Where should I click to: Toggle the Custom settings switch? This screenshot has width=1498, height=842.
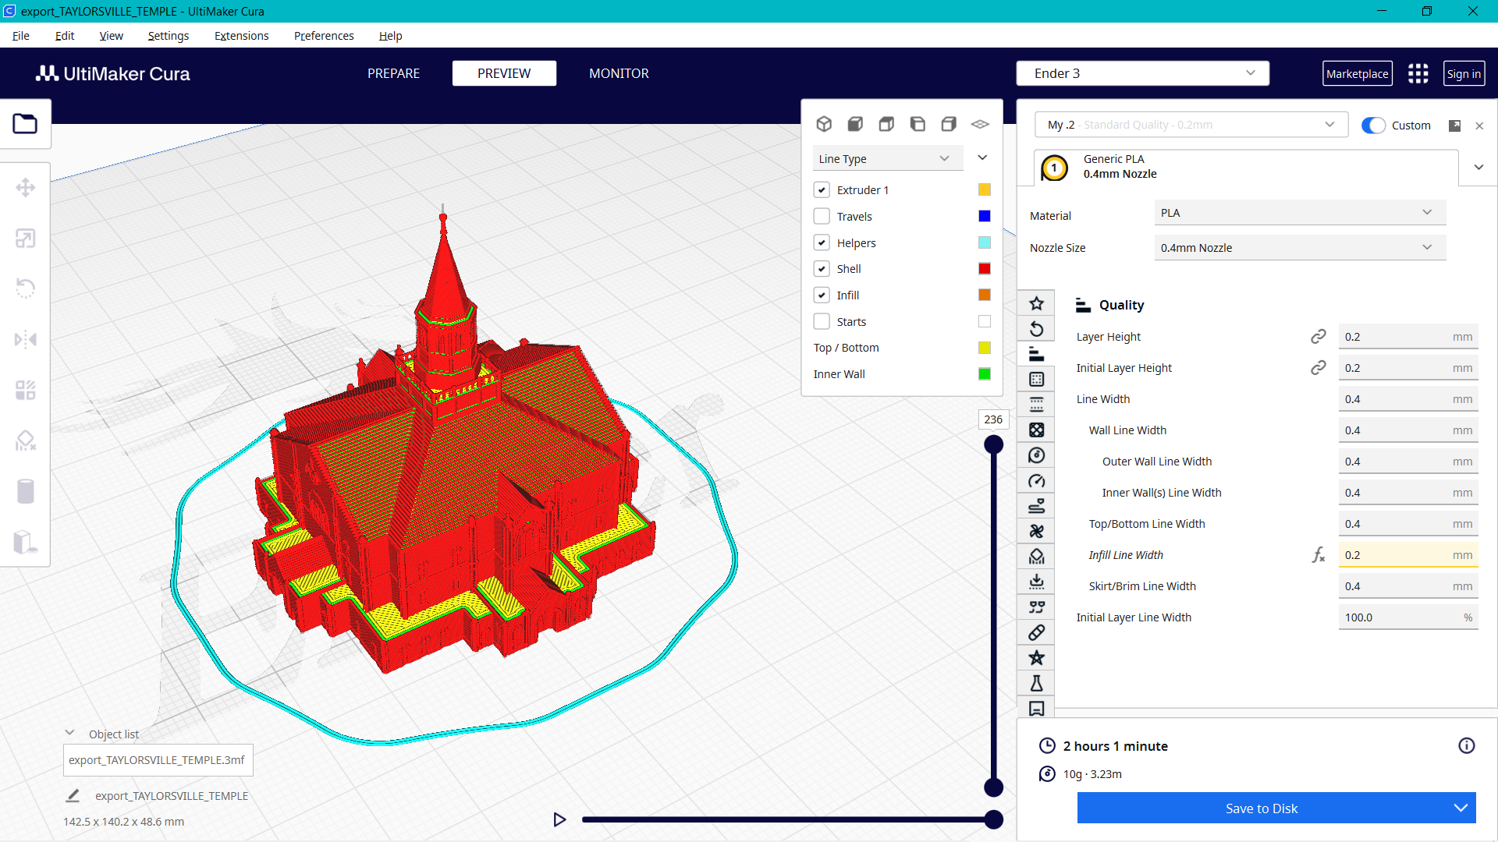(x=1372, y=125)
